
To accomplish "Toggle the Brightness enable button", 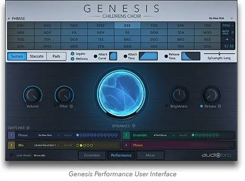I will tap(167, 106).
